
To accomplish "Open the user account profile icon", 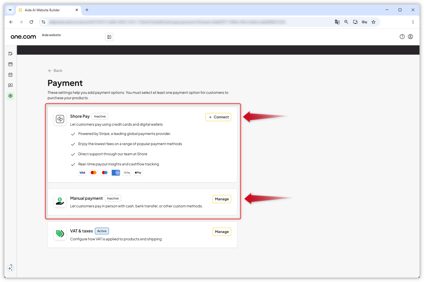I will tap(410, 37).
